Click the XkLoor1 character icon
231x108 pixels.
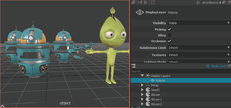(148, 99)
